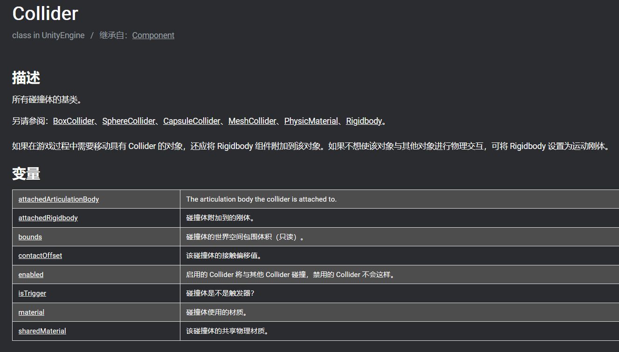The width and height of the screenshot is (619, 352).
Task: Open the PhysicMaterial reference link
Action: [311, 121]
